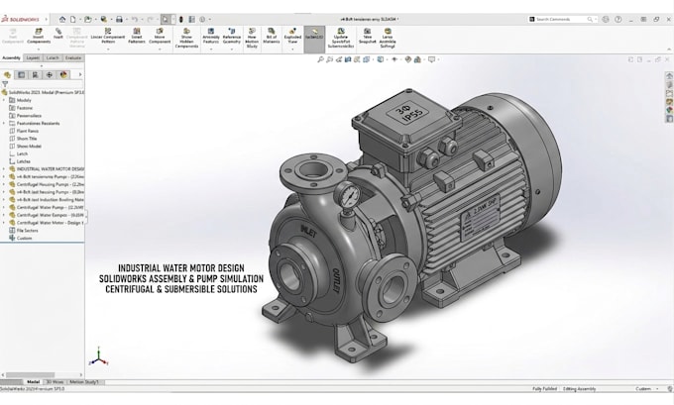Open Smart Fasteners
The width and height of the screenshot is (674, 405).
pyautogui.click(x=137, y=36)
